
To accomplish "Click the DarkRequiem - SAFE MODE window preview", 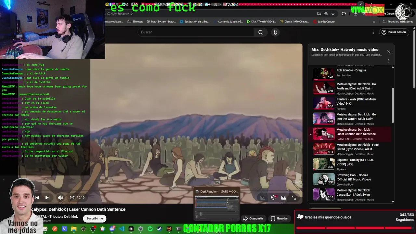I will (217, 205).
